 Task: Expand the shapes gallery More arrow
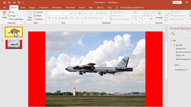[x=154, y=19]
